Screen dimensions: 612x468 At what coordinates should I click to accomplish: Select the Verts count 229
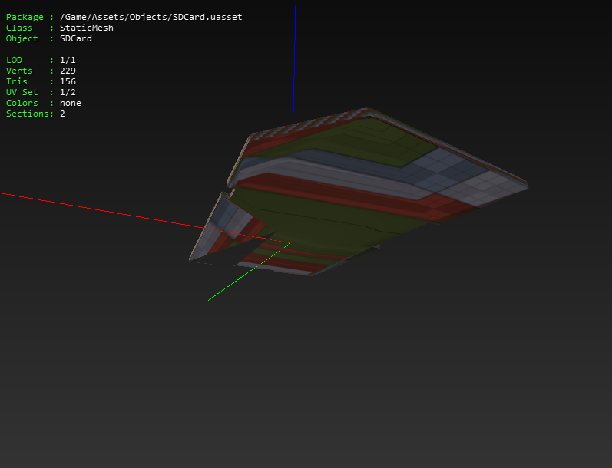tap(68, 71)
